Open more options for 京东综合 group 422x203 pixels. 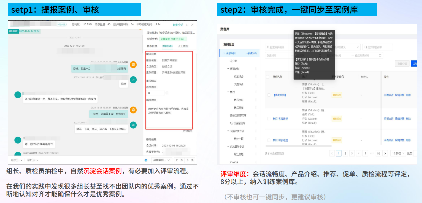256,76
